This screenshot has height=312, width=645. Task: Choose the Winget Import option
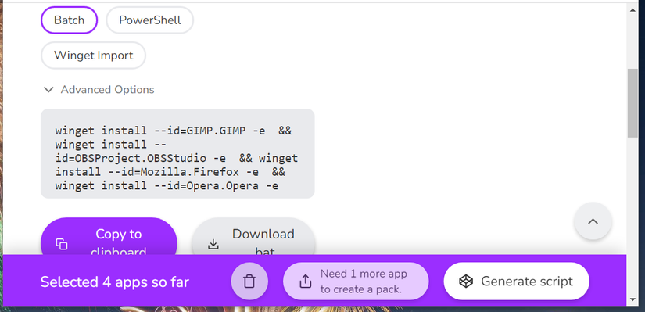tap(93, 56)
